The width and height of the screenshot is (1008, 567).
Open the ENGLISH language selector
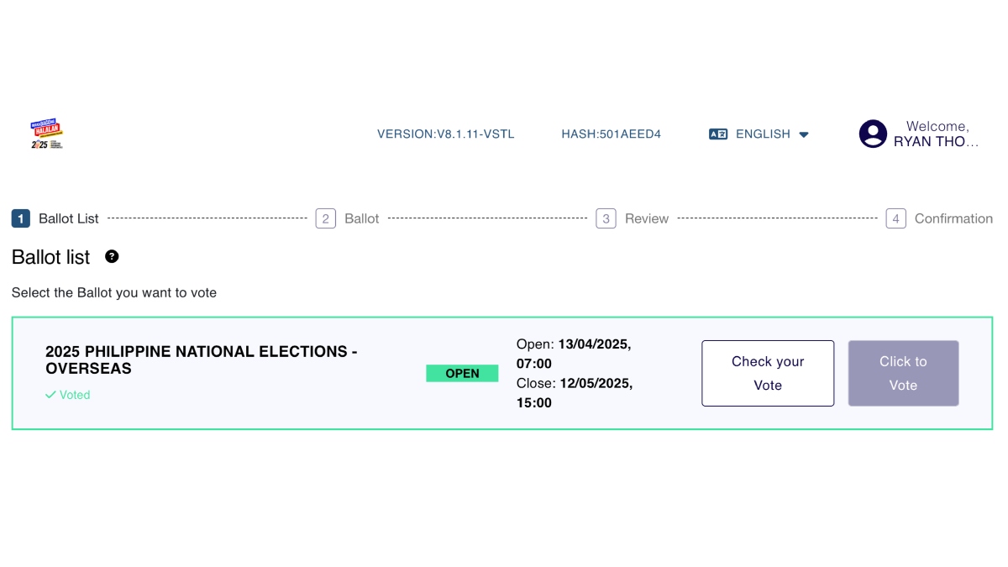click(x=759, y=134)
